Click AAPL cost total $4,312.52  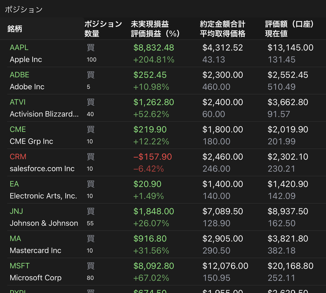click(x=223, y=48)
